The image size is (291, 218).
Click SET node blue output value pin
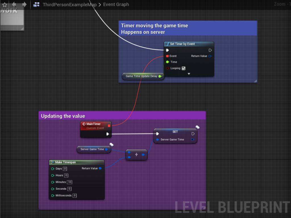193,140
